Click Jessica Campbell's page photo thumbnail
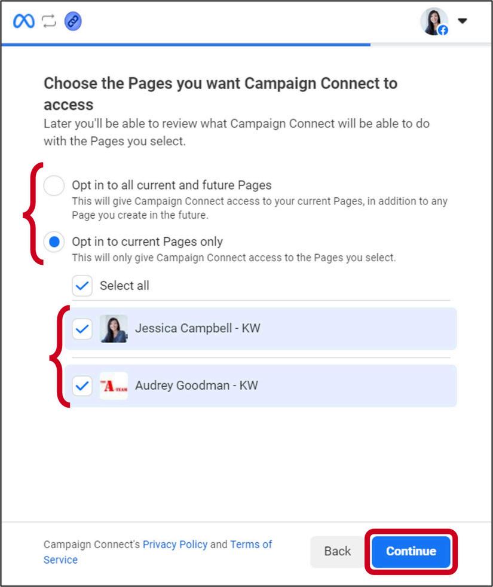 pyautogui.click(x=114, y=328)
